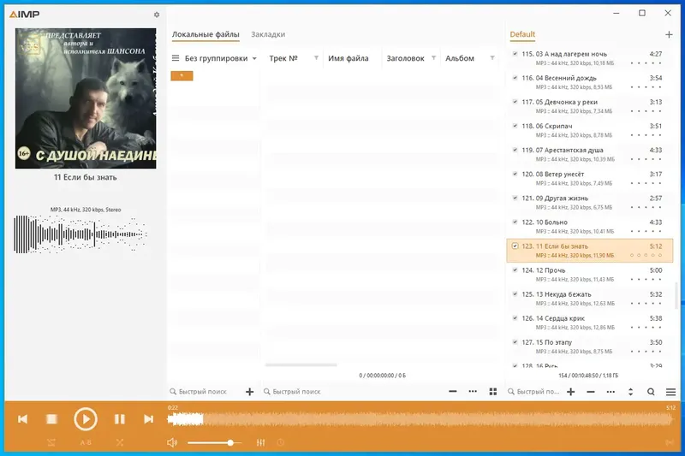Open playlist miscellaneous options (three dots)
The image size is (685, 456).
tap(611, 392)
